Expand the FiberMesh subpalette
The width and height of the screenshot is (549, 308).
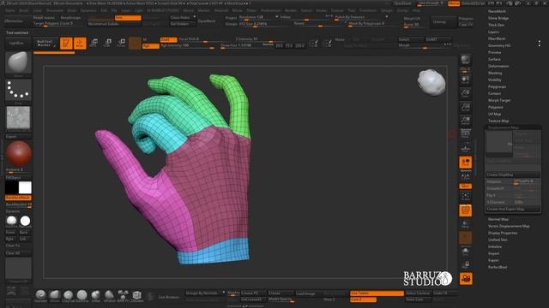tap(497, 38)
